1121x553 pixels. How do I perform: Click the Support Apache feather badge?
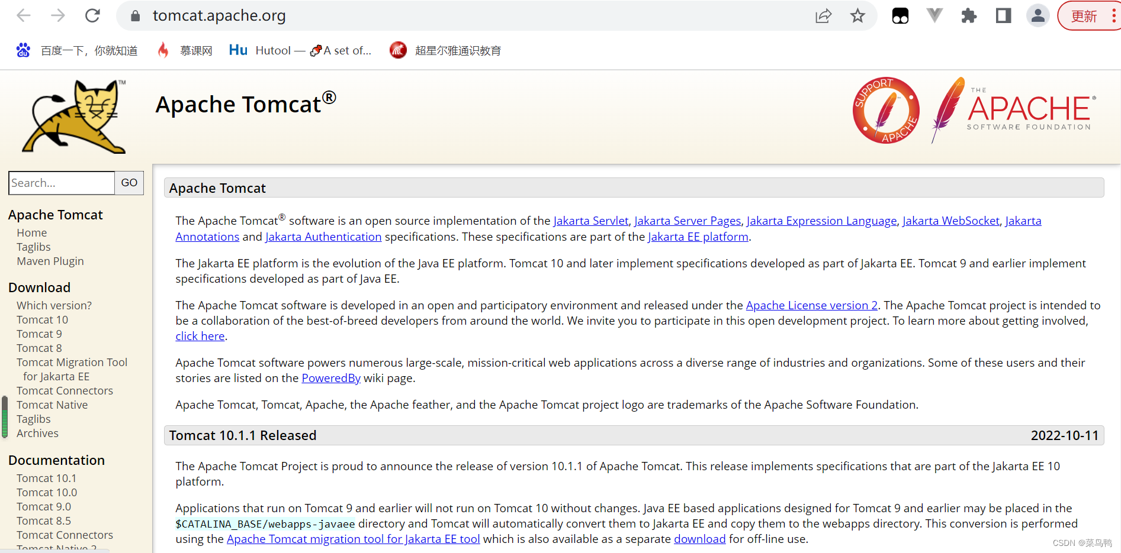pos(885,111)
